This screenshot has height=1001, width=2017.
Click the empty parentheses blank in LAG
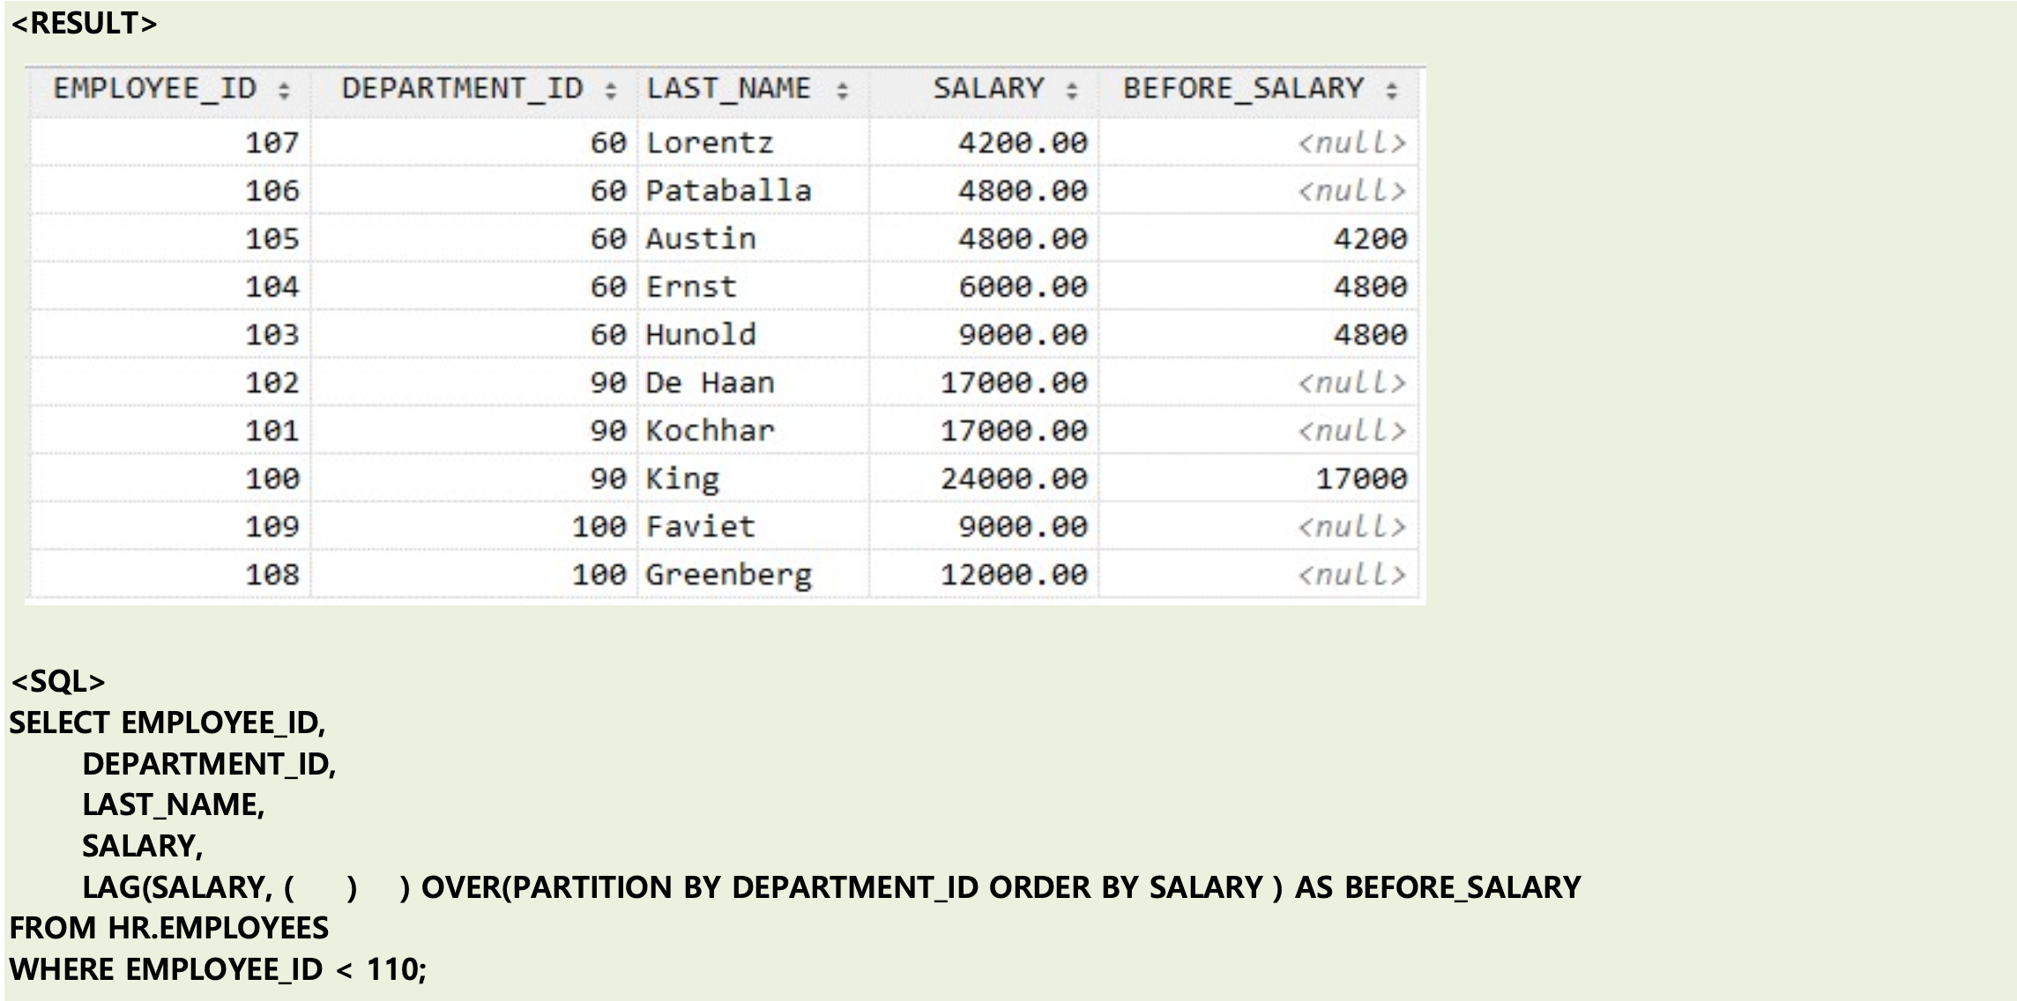tap(322, 887)
